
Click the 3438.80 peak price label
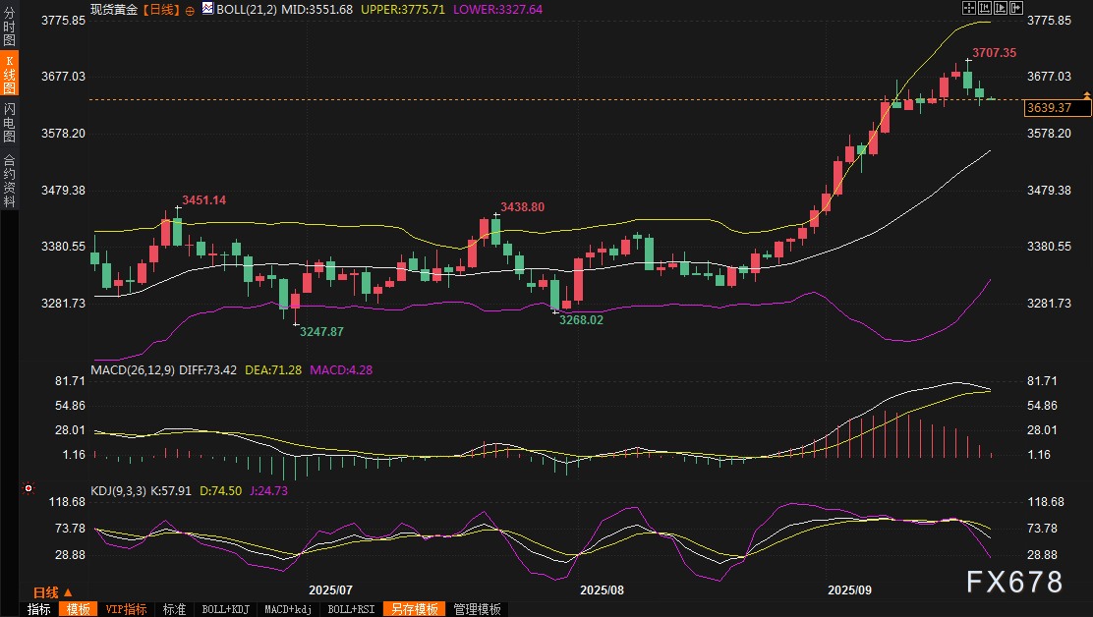pyautogui.click(x=522, y=207)
